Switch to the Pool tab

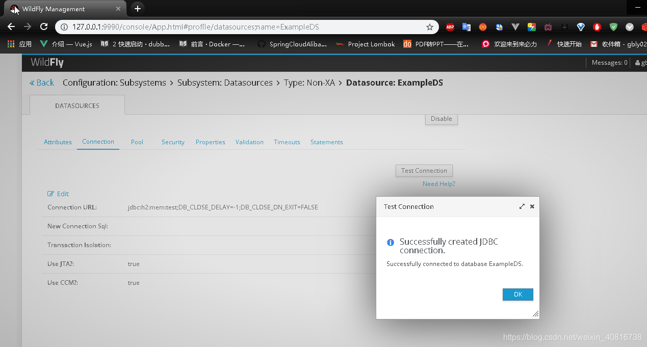point(137,142)
